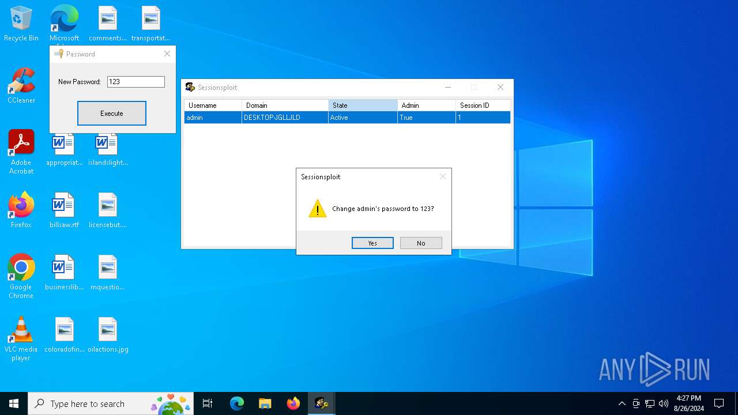Open File Explorer from the taskbar
This screenshot has width=738, height=415.
click(265, 403)
